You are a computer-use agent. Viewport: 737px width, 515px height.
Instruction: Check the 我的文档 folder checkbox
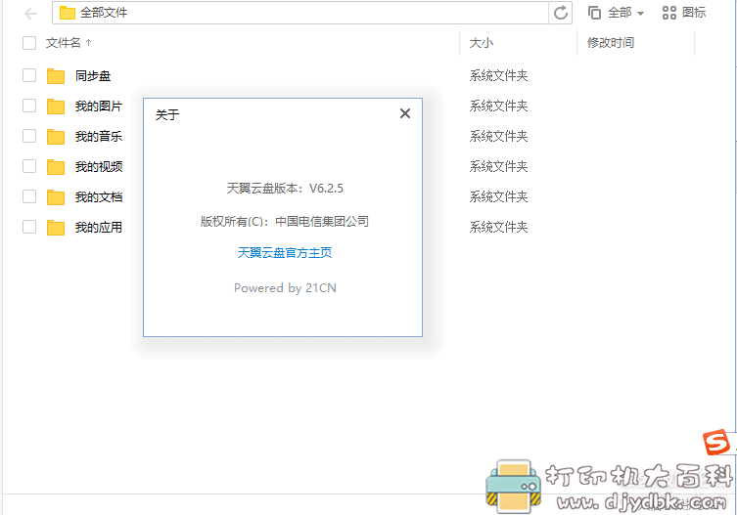click(29, 196)
